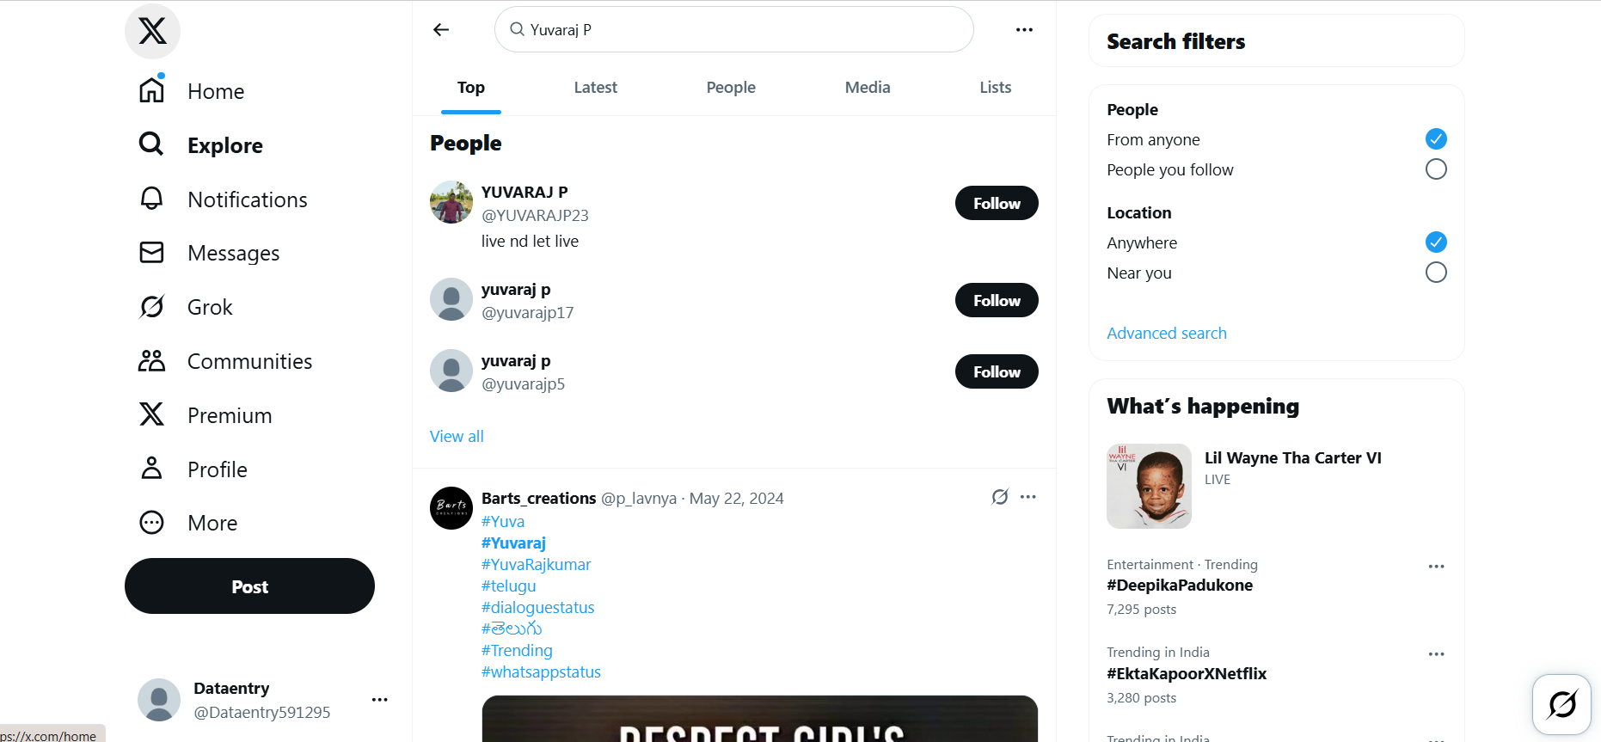Follow the YUVARAJ P account
This screenshot has height=742, width=1601.
[x=996, y=204]
